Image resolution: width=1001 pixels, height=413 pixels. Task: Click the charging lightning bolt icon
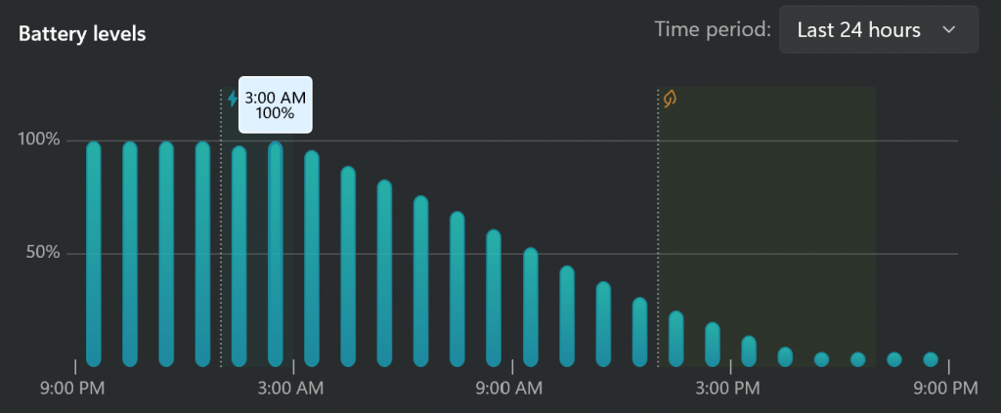click(x=233, y=99)
